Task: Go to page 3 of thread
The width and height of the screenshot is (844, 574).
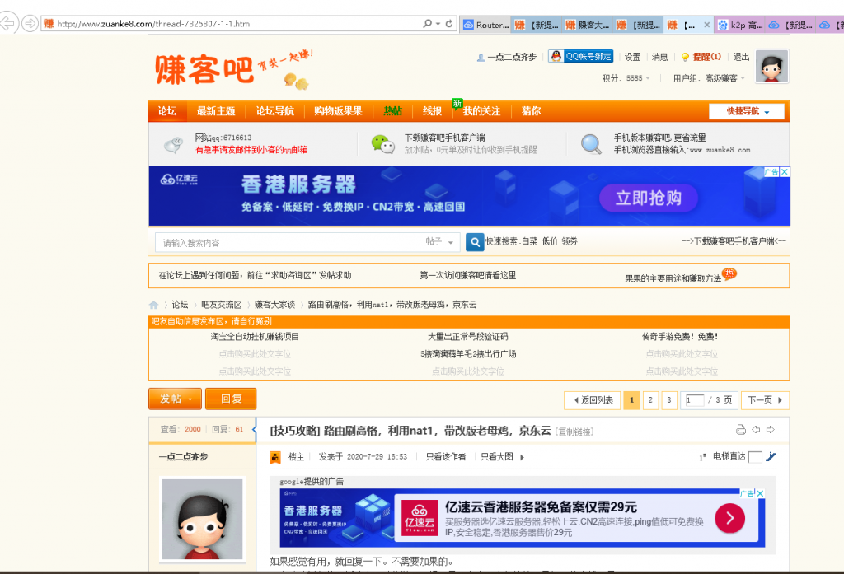Action: tap(669, 400)
